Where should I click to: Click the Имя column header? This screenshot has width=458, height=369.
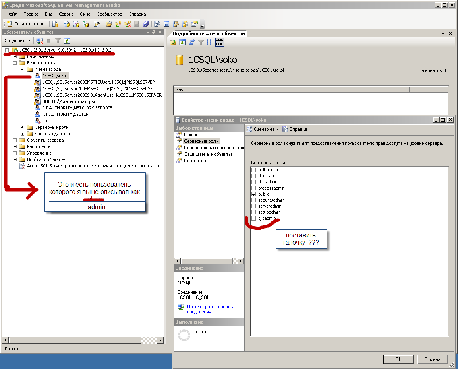click(x=292, y=90)
